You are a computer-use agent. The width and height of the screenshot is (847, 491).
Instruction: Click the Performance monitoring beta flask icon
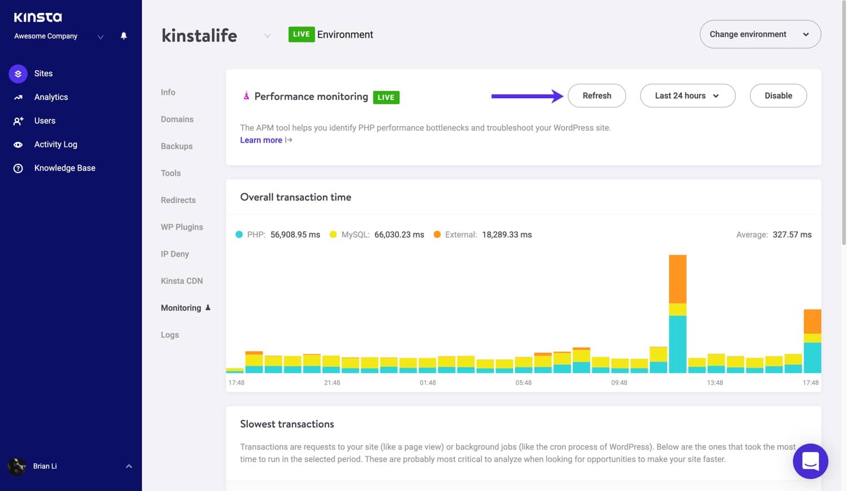click(246, 96)
